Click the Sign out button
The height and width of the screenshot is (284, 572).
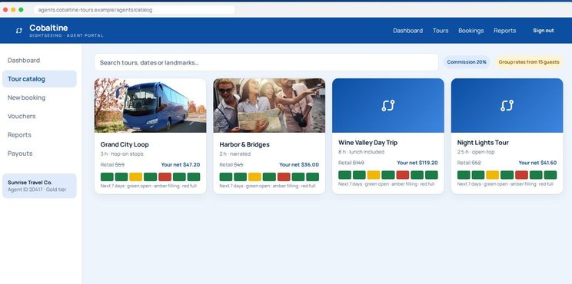point(544,31)
